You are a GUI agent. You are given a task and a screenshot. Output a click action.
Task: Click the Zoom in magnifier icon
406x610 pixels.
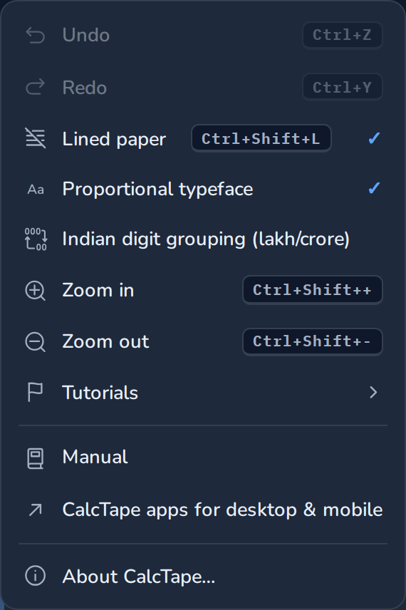[36, 291]
